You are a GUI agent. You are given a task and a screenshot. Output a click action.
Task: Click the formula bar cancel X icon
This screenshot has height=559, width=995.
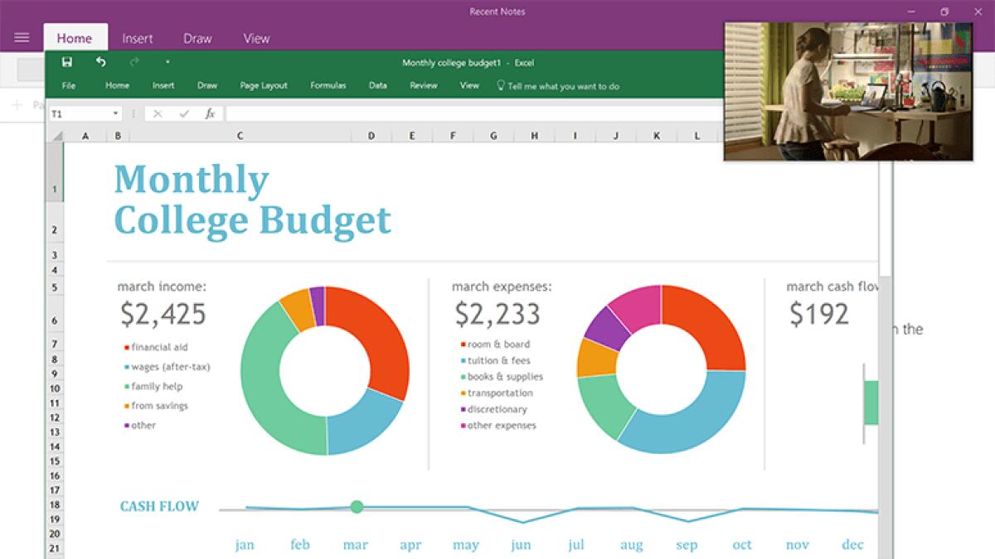(x=158, y=113)
